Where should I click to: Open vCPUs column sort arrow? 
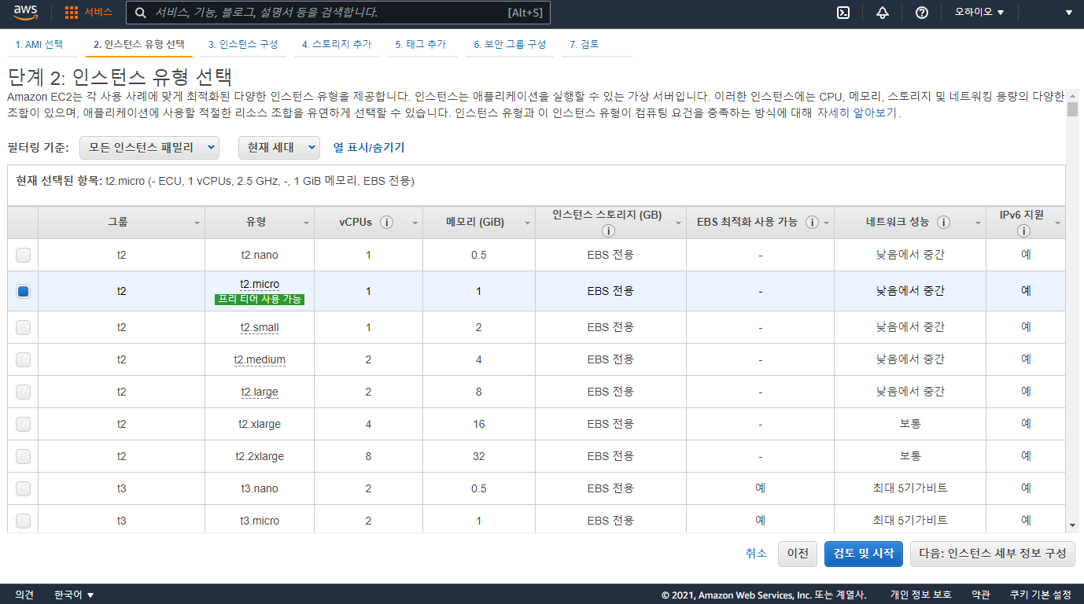(415, 223)
